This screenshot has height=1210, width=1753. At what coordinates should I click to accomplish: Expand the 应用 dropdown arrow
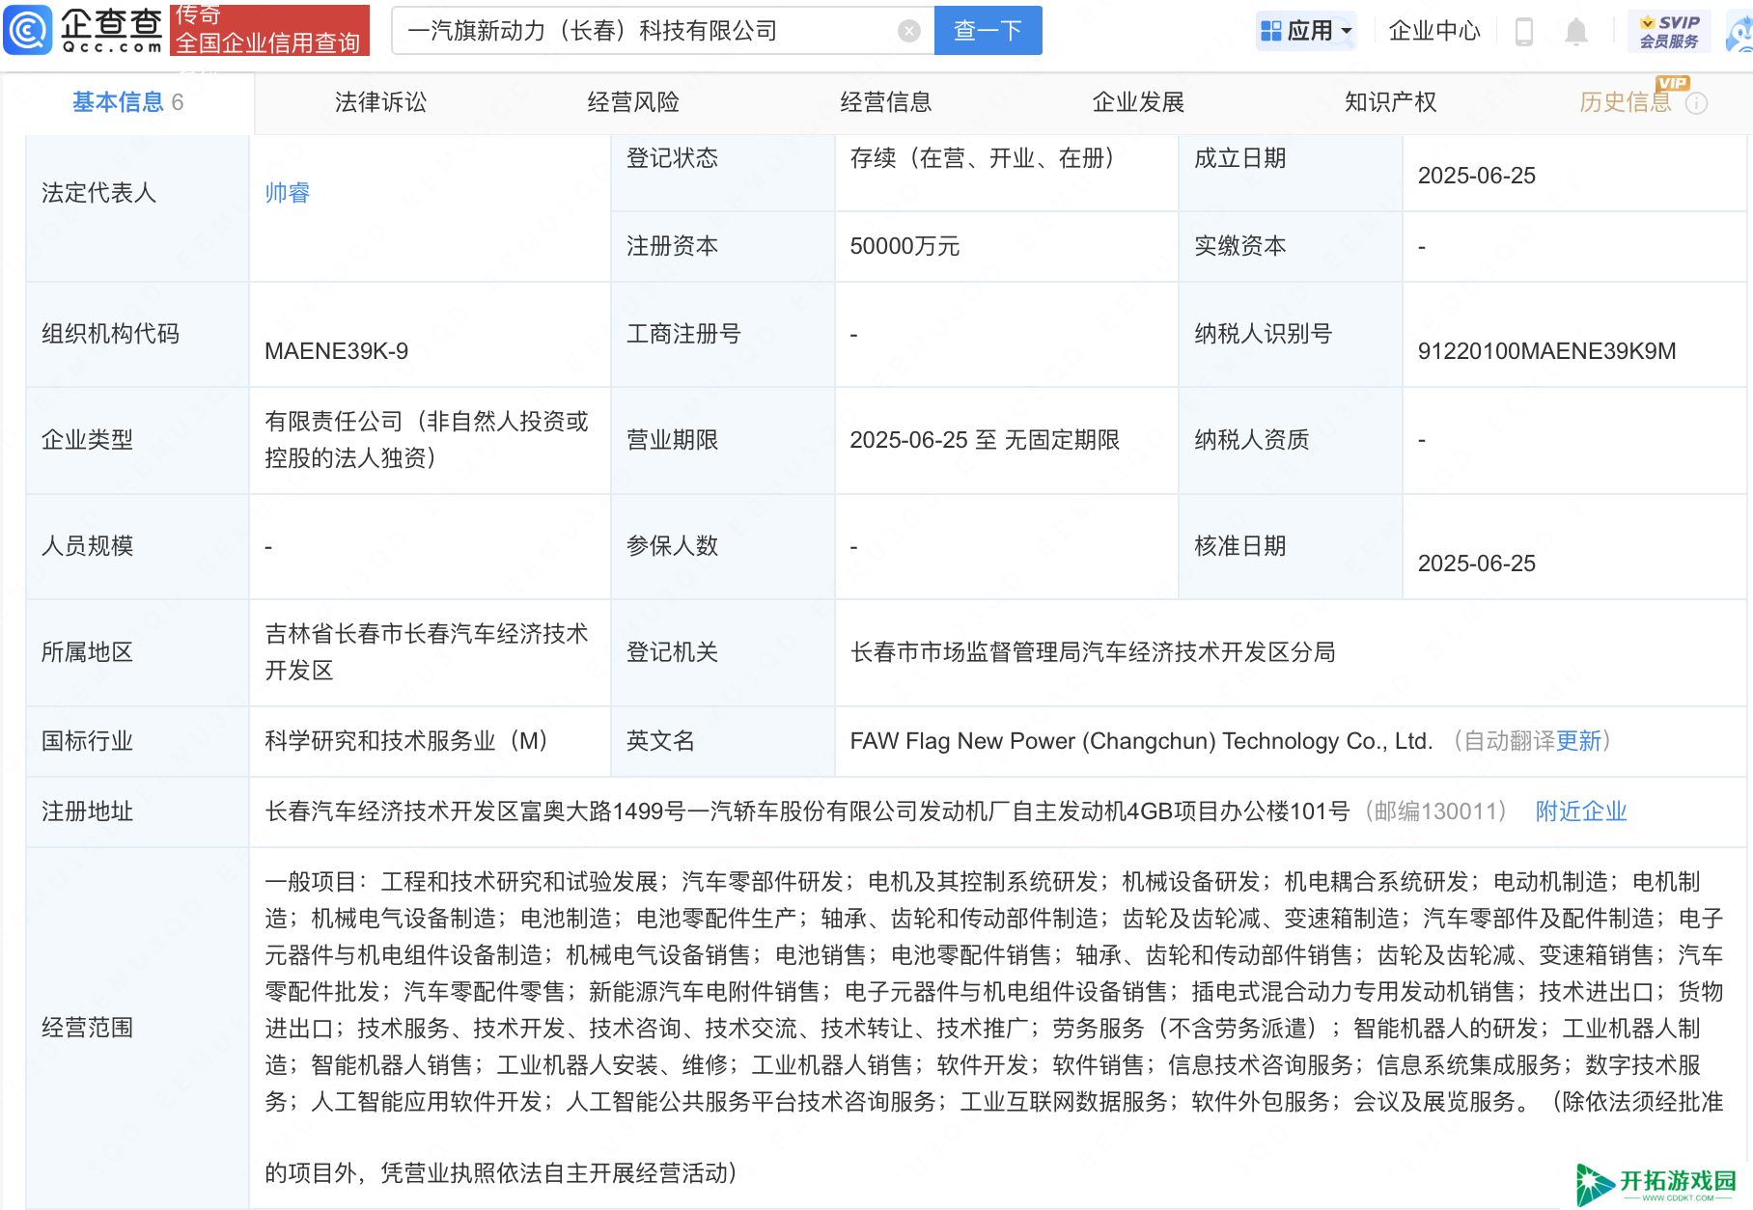1347,31
